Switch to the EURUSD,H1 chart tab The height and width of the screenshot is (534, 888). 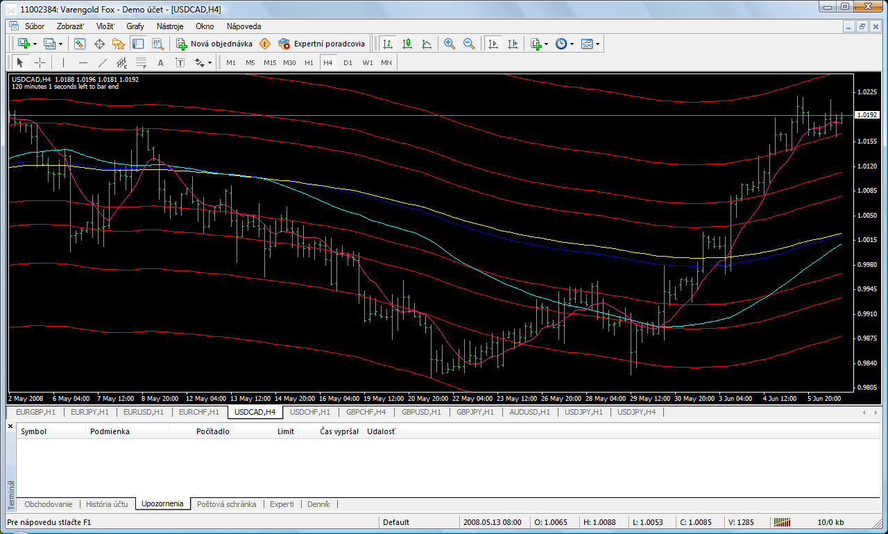click(x=144, y=412)
